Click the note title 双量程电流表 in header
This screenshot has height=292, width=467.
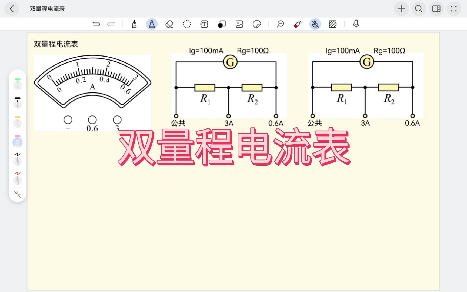[x=47, y=9]
